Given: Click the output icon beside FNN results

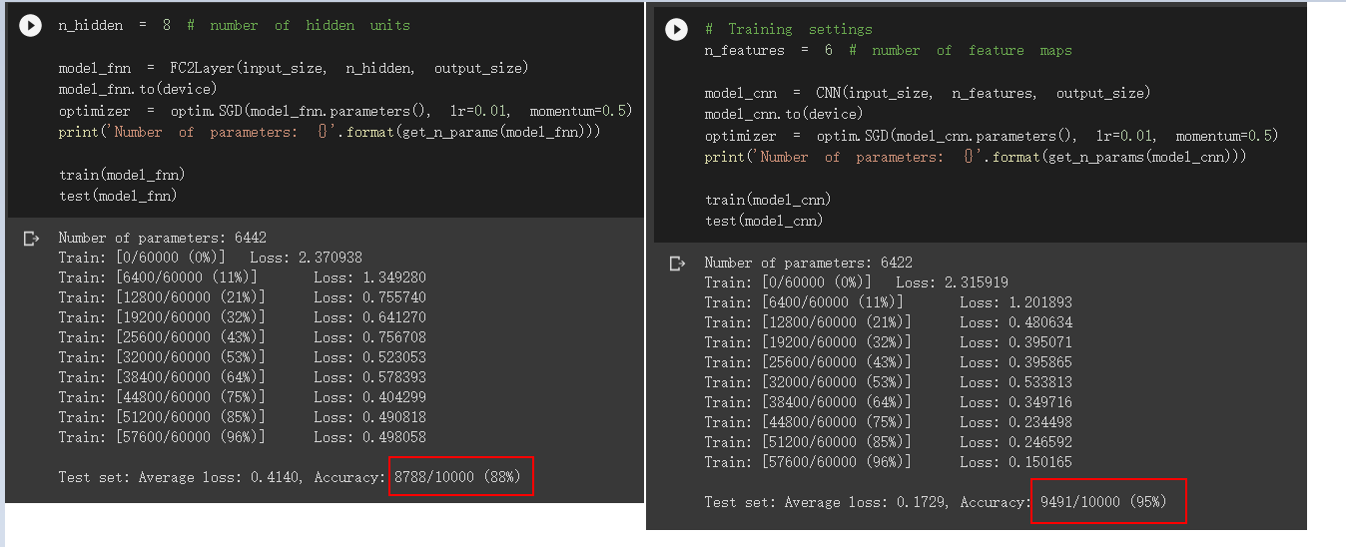Looking at the screenshot, I should [x=31, y=239].
